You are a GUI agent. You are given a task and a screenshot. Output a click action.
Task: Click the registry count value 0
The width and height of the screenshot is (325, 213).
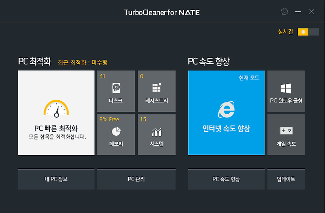pos(142,76)
